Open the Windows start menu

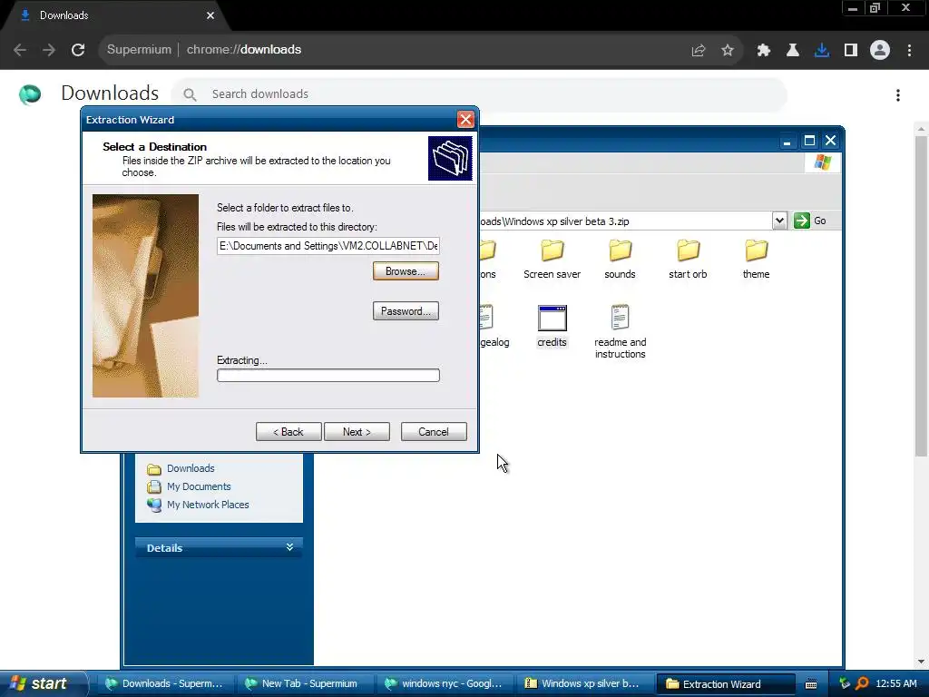click(42, 683)
